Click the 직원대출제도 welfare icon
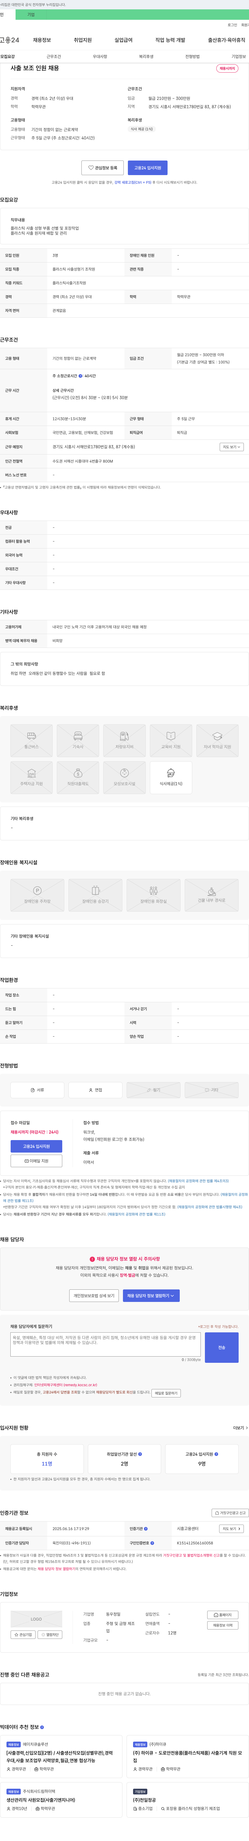Image resolution: width=249 pixels, height=1841 pixels. click(78, 778)
